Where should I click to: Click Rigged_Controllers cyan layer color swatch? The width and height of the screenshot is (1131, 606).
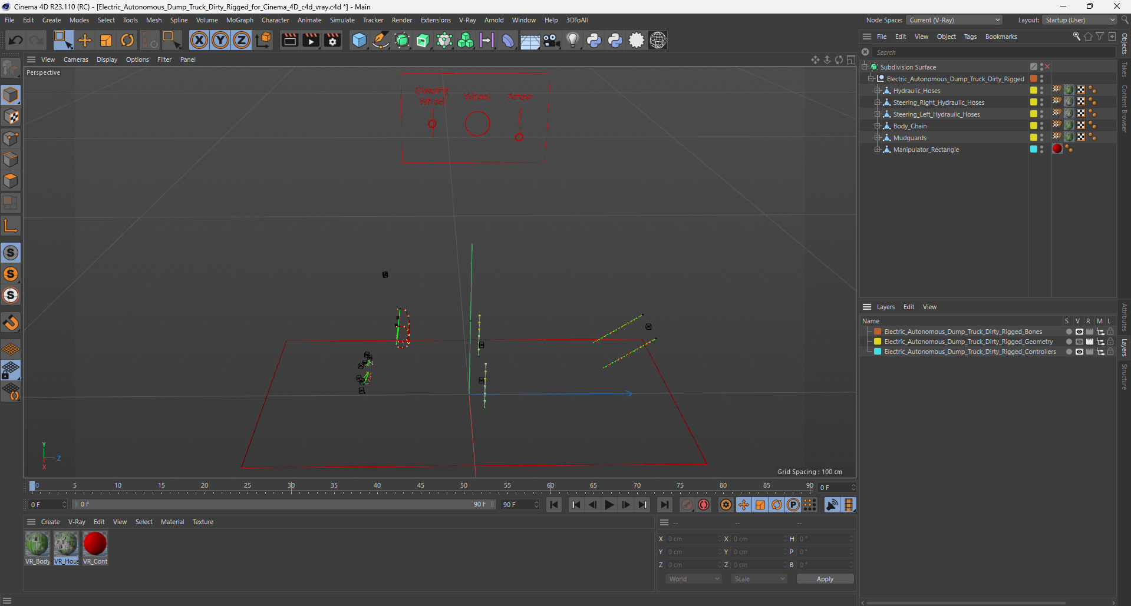(878, 352)
